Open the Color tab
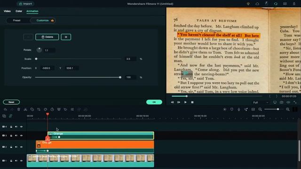The image size is (301, 169). pyautogui.click(x=19, y=11)
